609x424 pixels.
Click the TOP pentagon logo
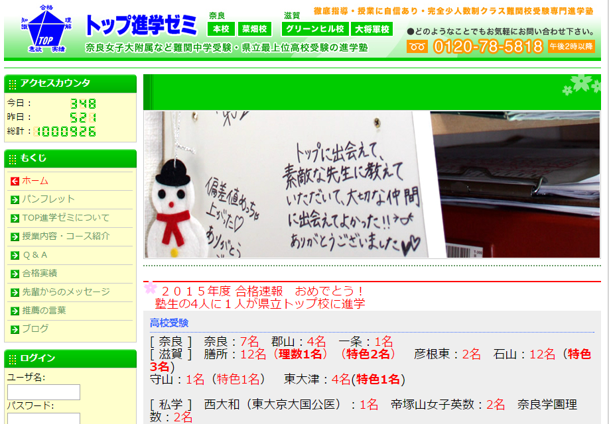click(x=42, y=30)
